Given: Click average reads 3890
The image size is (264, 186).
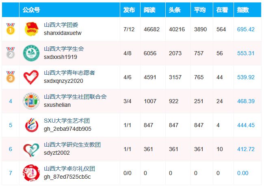Looking at the screenshot, I should point(200,29).
